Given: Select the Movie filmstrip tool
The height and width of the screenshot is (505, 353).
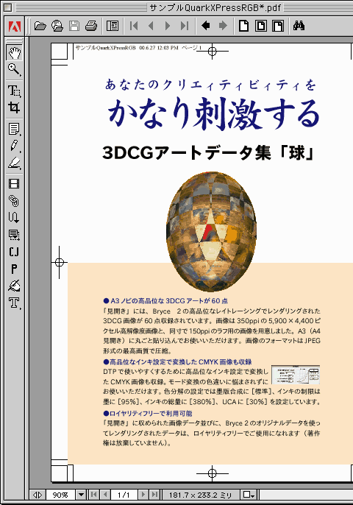Looking at the screenshot, I should 14,184.
